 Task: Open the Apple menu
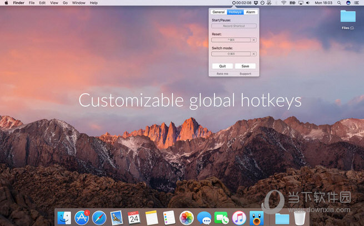pyautogui.click(x=6, y=3)
